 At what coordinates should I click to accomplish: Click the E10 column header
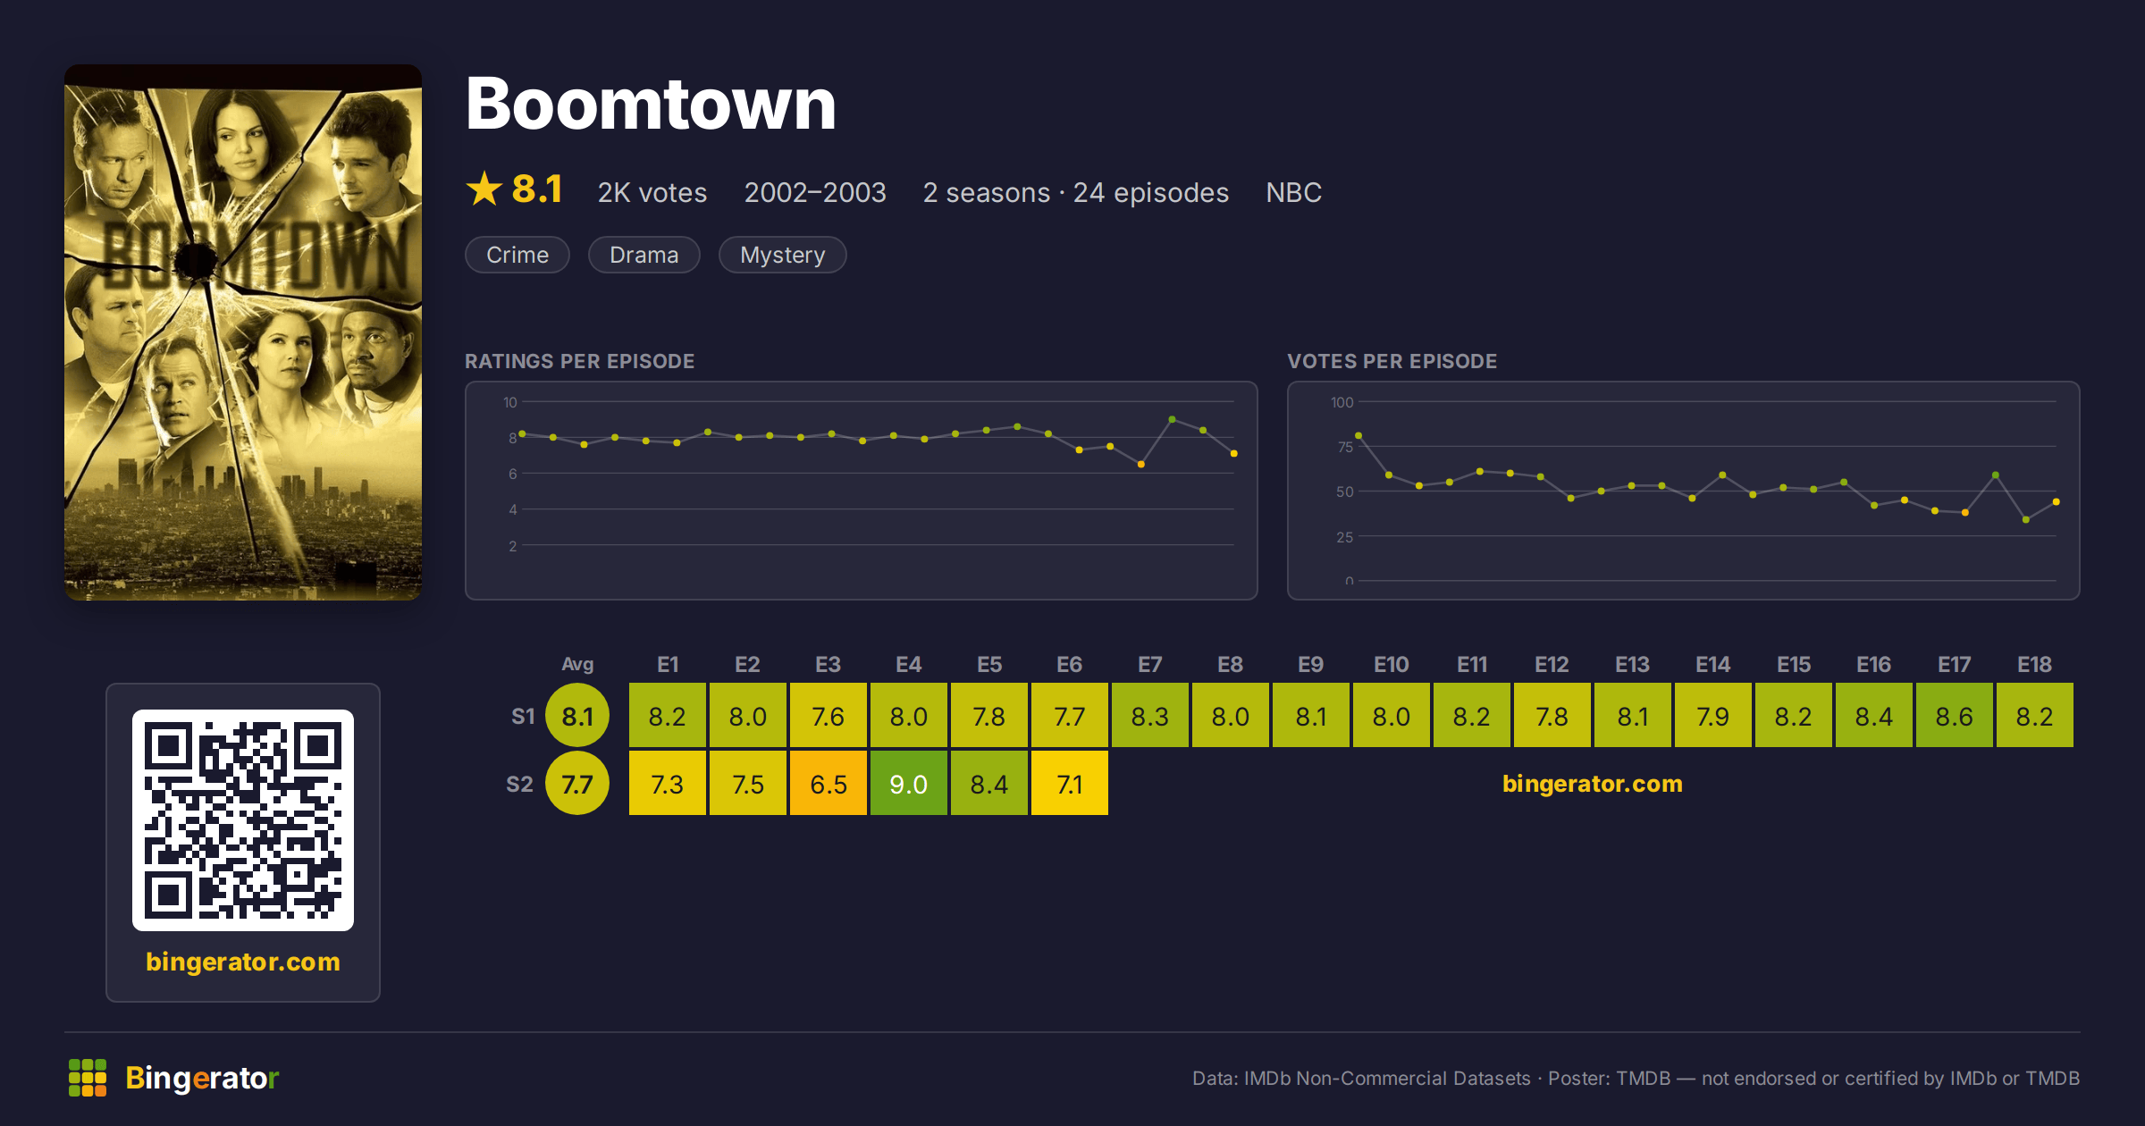[x=1392, y=665]
